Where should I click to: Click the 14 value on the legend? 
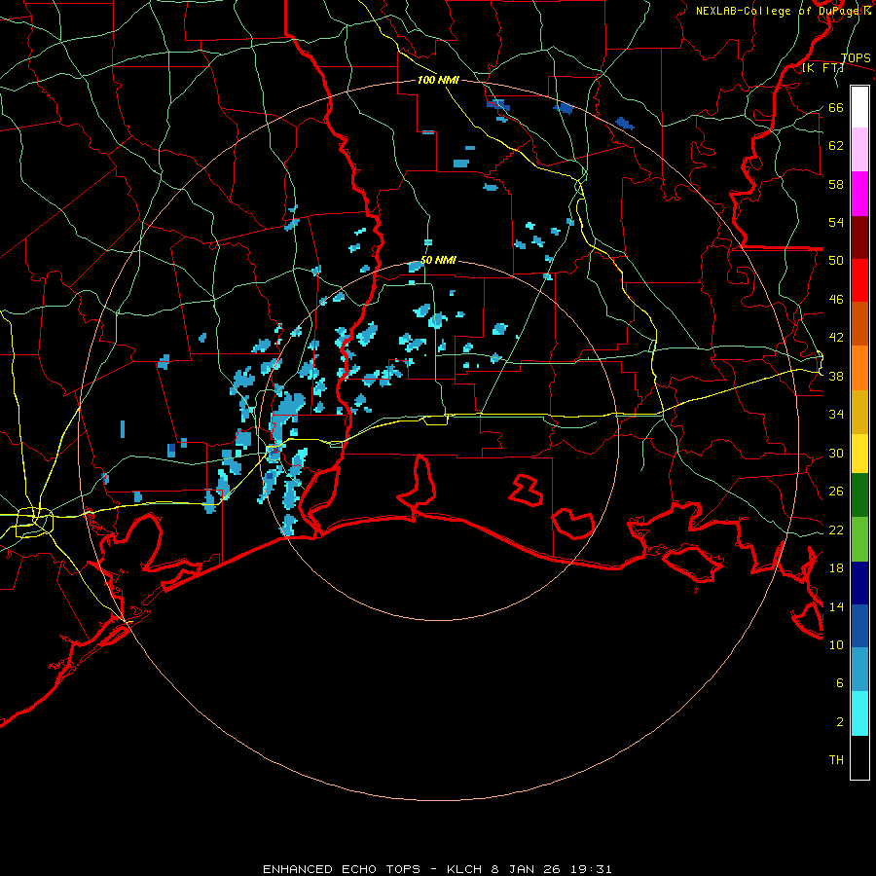(x=836, y=606)
